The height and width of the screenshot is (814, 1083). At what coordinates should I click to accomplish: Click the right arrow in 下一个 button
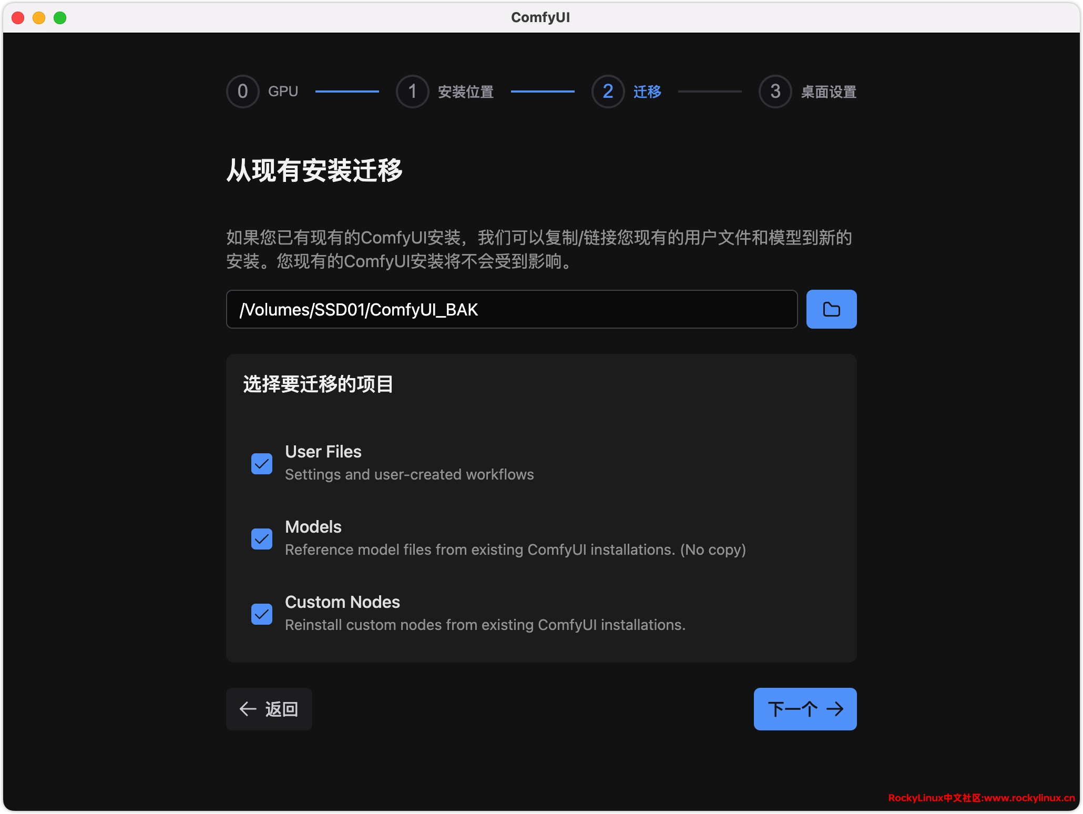[x=834, y=709]
